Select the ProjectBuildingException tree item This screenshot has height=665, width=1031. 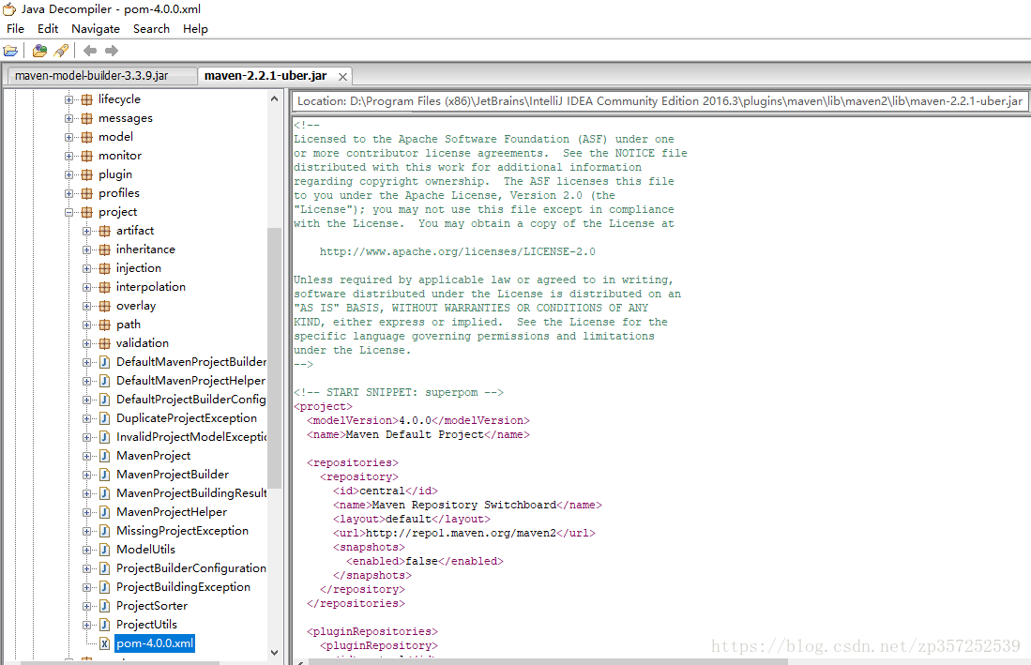click(x=183, y=587)
